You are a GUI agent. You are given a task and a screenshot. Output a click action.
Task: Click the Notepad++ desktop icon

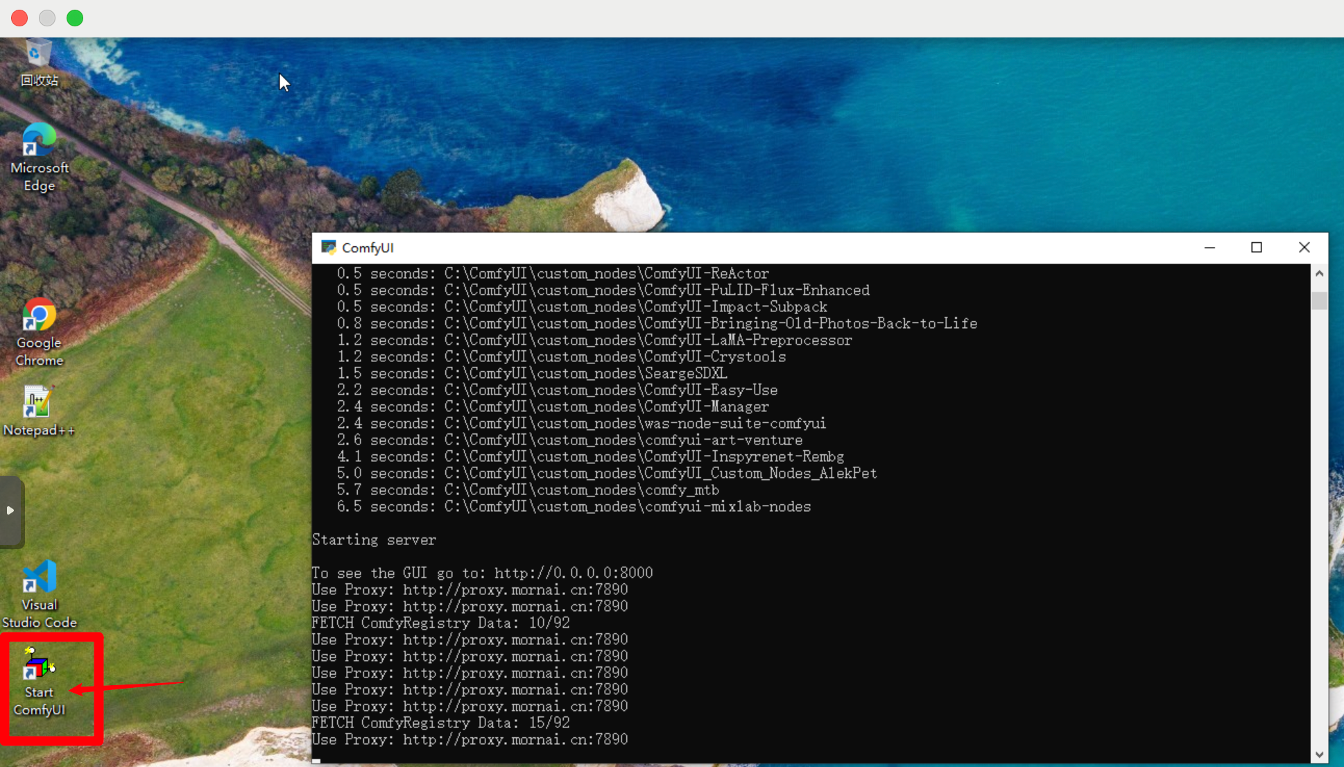(x=38, y=403)
